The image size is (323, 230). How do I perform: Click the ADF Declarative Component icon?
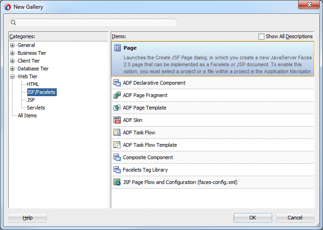pos(117,83)
